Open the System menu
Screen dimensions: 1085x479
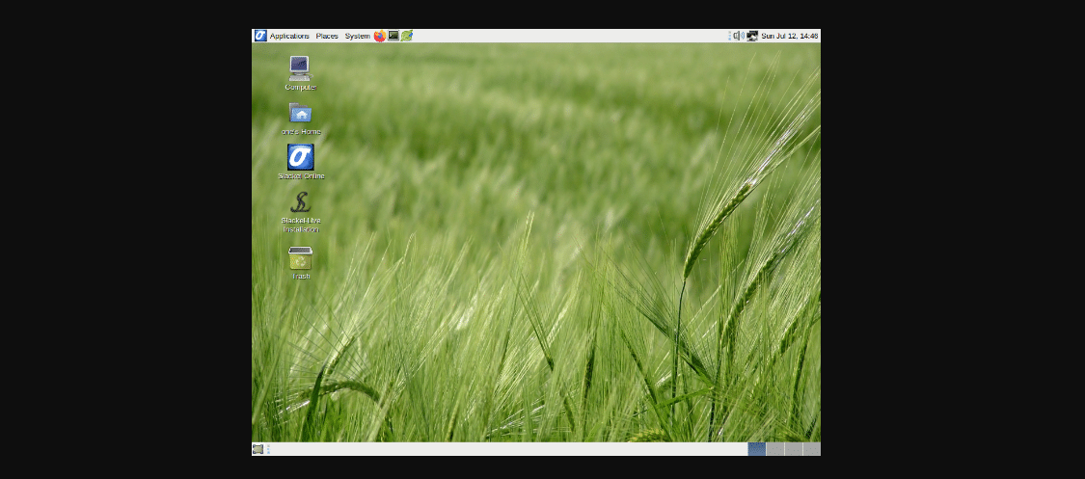coord(357,36)
